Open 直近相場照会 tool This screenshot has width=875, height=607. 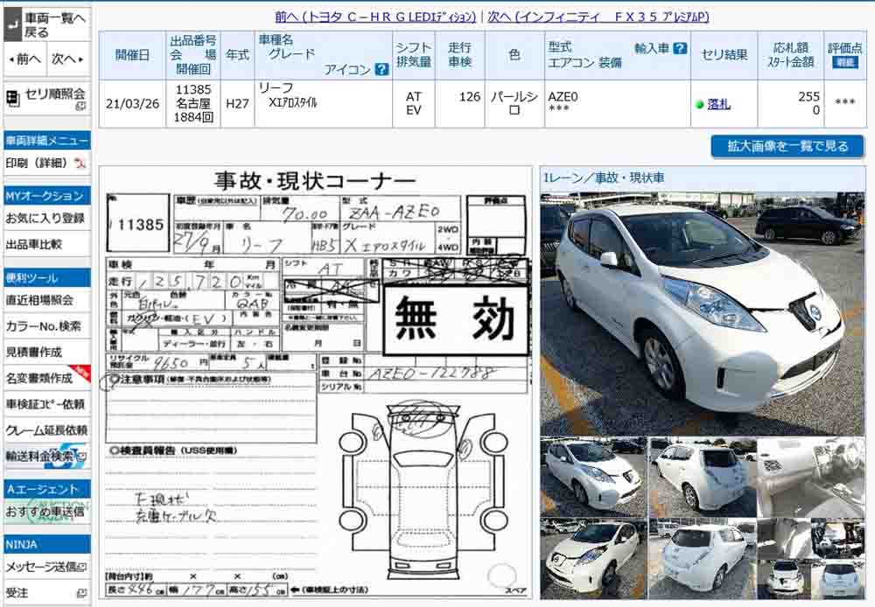[39, 300]
